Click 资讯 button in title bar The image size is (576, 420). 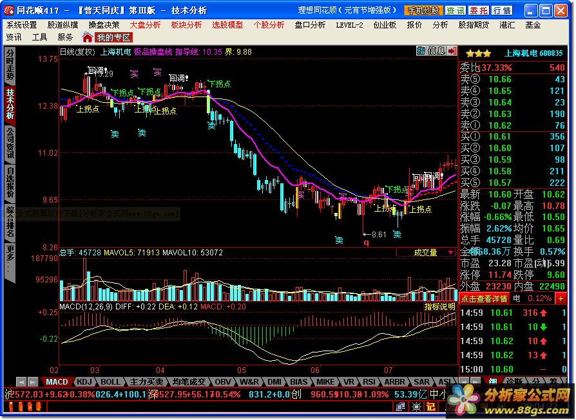455,10
